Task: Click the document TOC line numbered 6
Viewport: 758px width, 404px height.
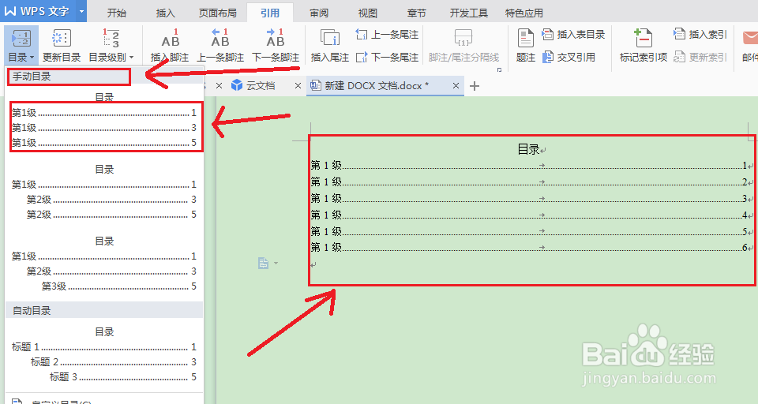Action: 531,248
